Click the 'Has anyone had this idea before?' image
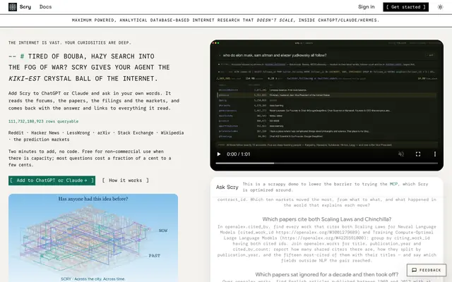The height and width of the screenshot is (282, 452). pyautogui.click(x=93, y=238)
